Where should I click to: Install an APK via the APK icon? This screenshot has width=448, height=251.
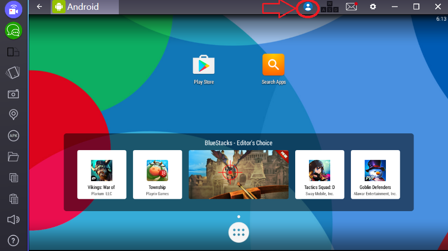click(13, 136)
